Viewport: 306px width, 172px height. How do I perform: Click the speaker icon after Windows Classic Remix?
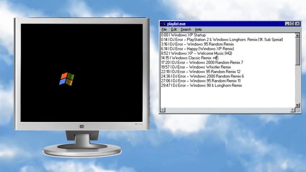[216, 58]
